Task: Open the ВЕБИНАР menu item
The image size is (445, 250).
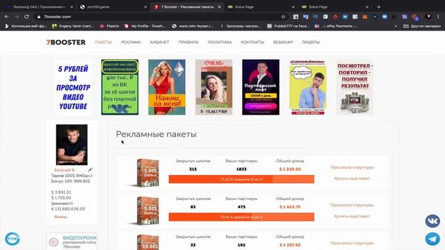Action: 283,42
